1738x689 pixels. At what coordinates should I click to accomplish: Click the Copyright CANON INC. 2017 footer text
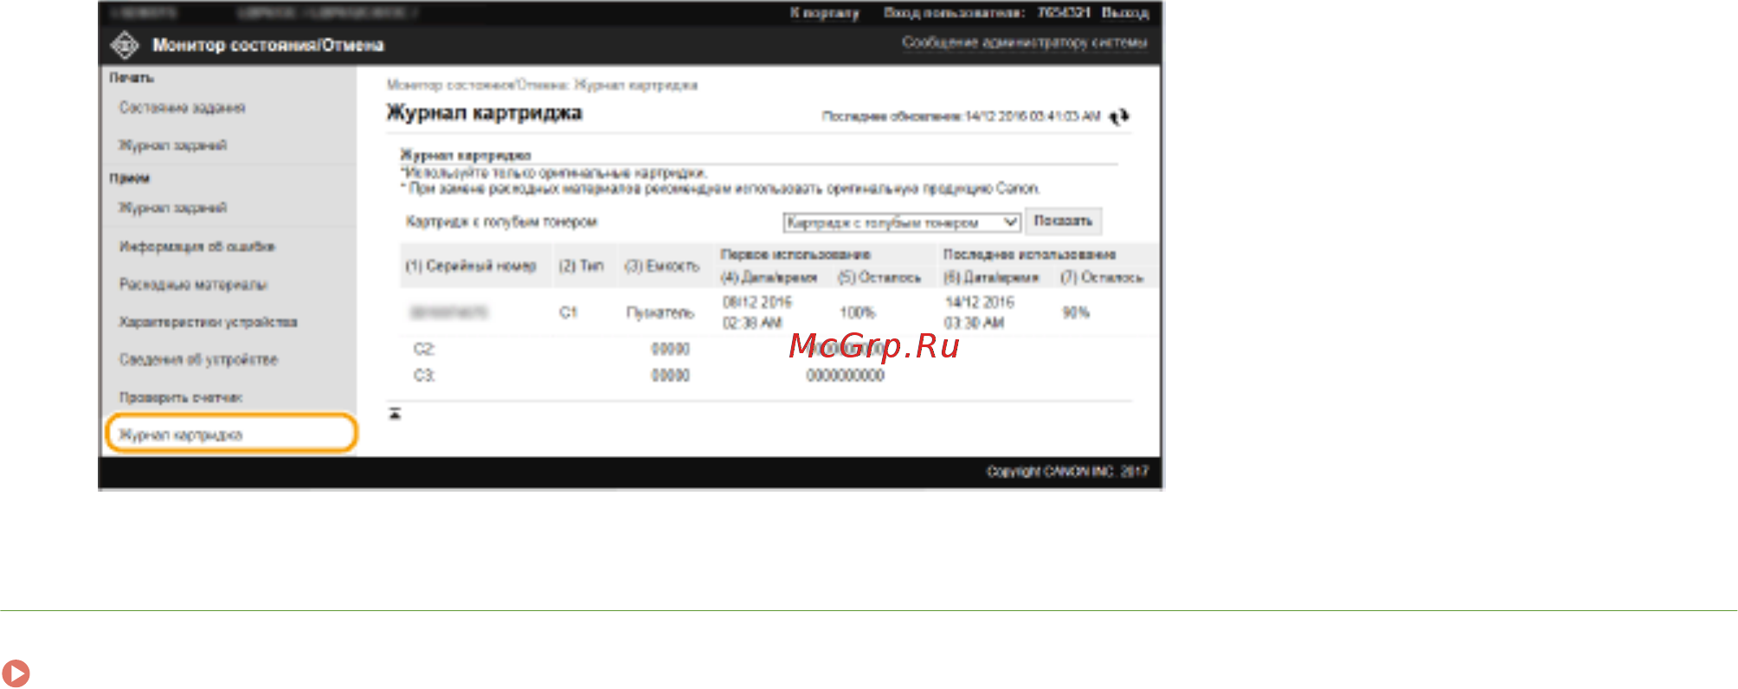click(x=1067, y=472)
